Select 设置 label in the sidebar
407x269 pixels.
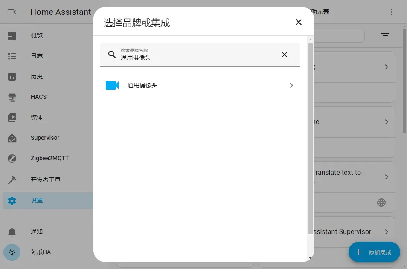click(37, 200)
